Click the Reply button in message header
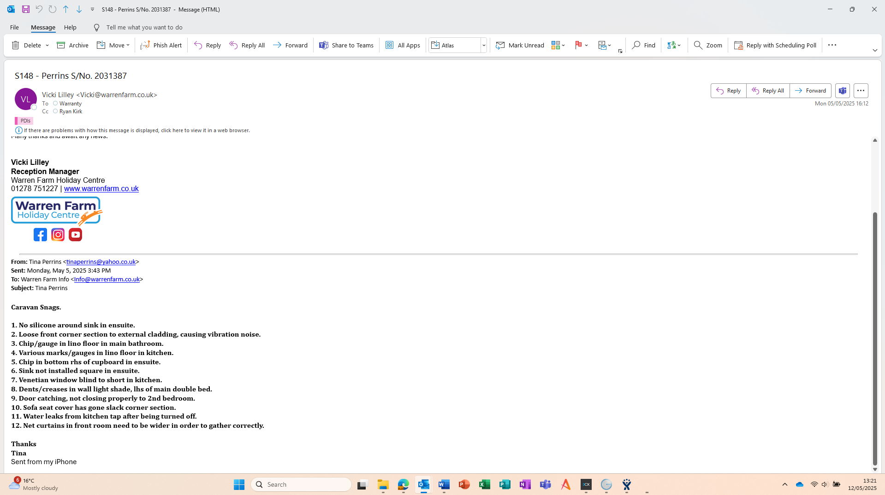885x495 pixels. (x=729, y=91)
